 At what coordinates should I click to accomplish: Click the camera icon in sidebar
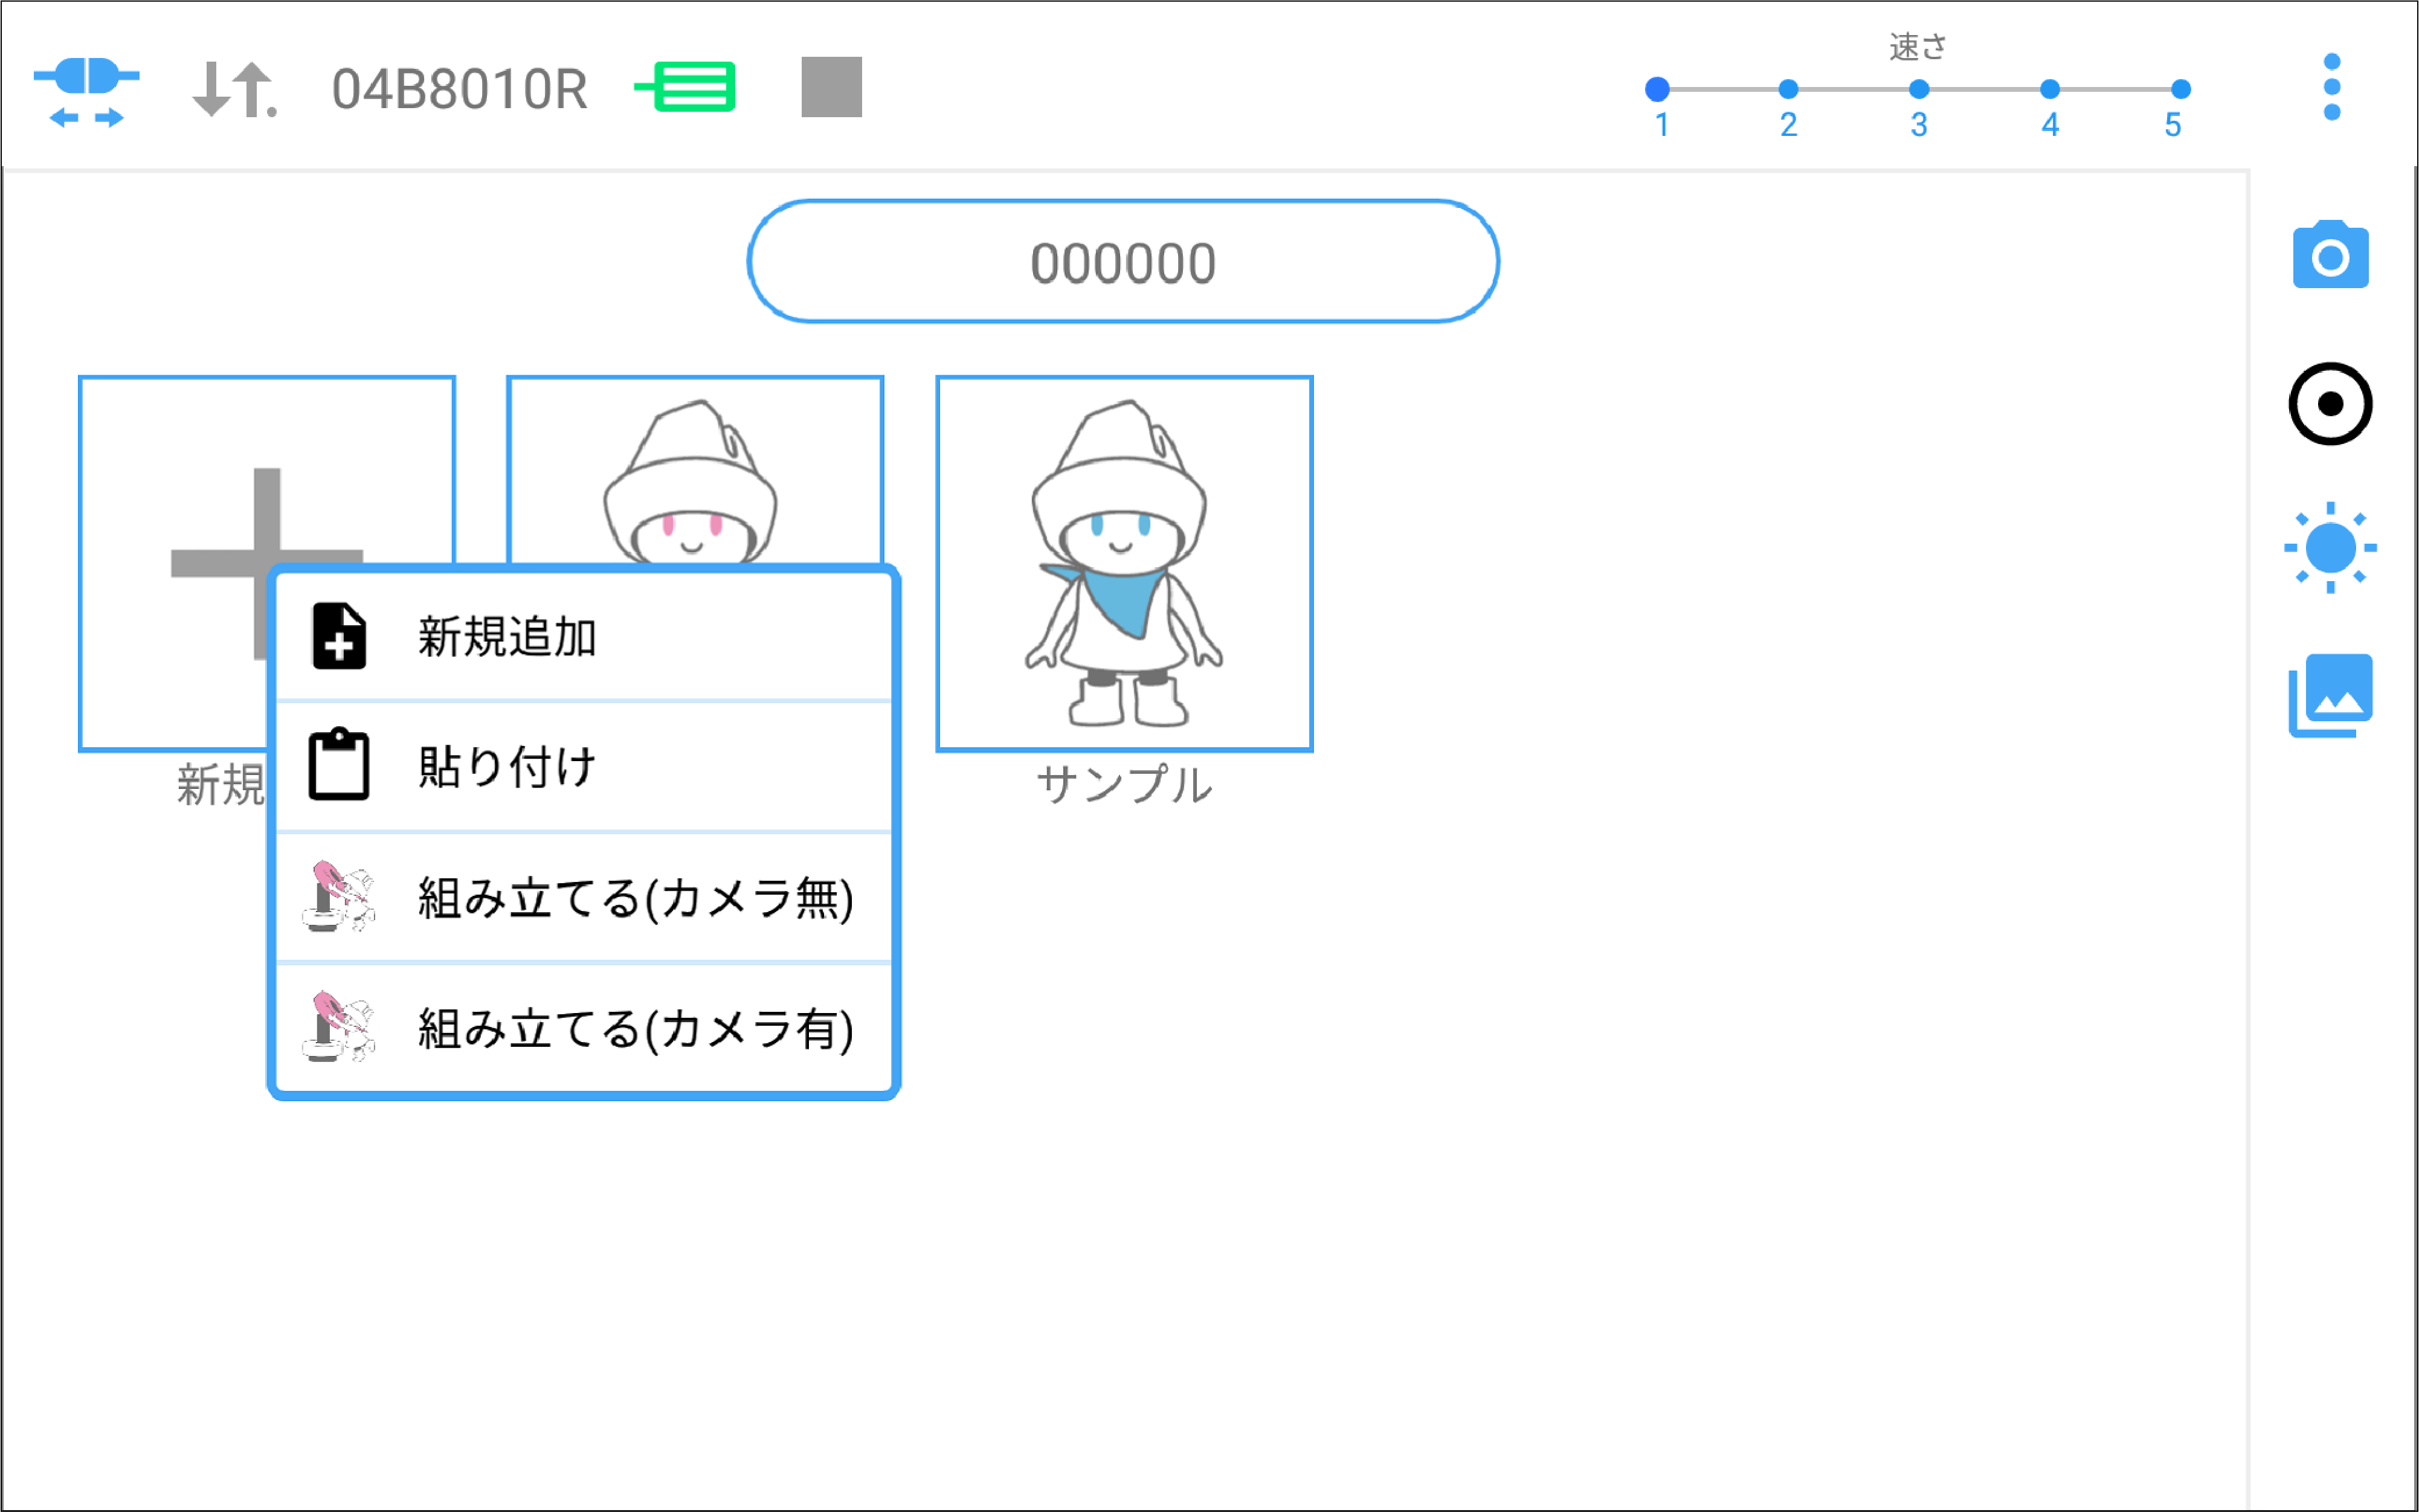click(2330, 256)
